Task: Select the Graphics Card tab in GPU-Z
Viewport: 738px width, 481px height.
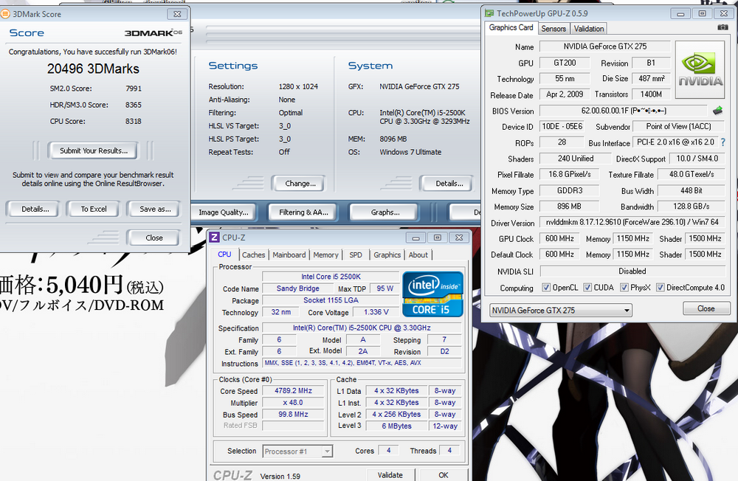Action: [511, 28]
